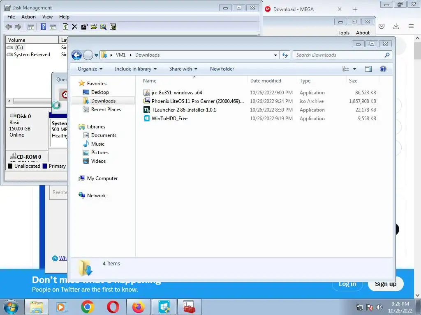
Task: Open Help menu in Disk Management
Action: [64, 16]
